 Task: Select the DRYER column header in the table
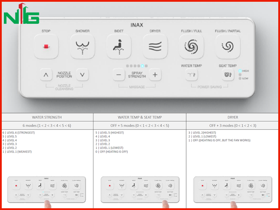pyautogui.click(x=233, y=117)
